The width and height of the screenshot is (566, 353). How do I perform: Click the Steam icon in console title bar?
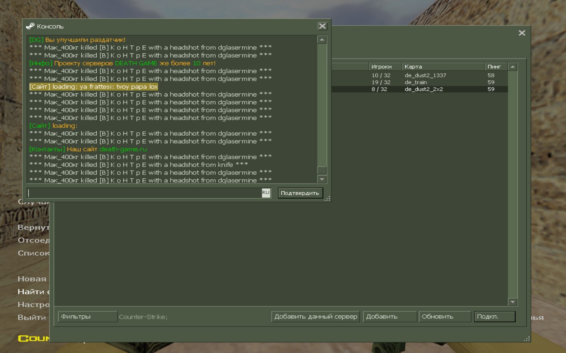(30, 26)
